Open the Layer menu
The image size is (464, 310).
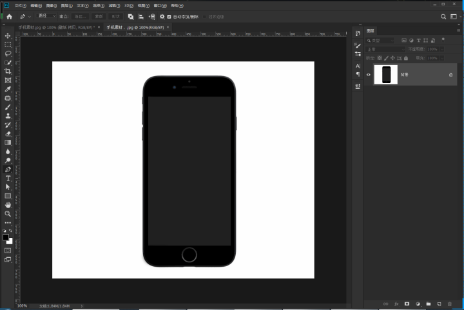coord(66,6)
